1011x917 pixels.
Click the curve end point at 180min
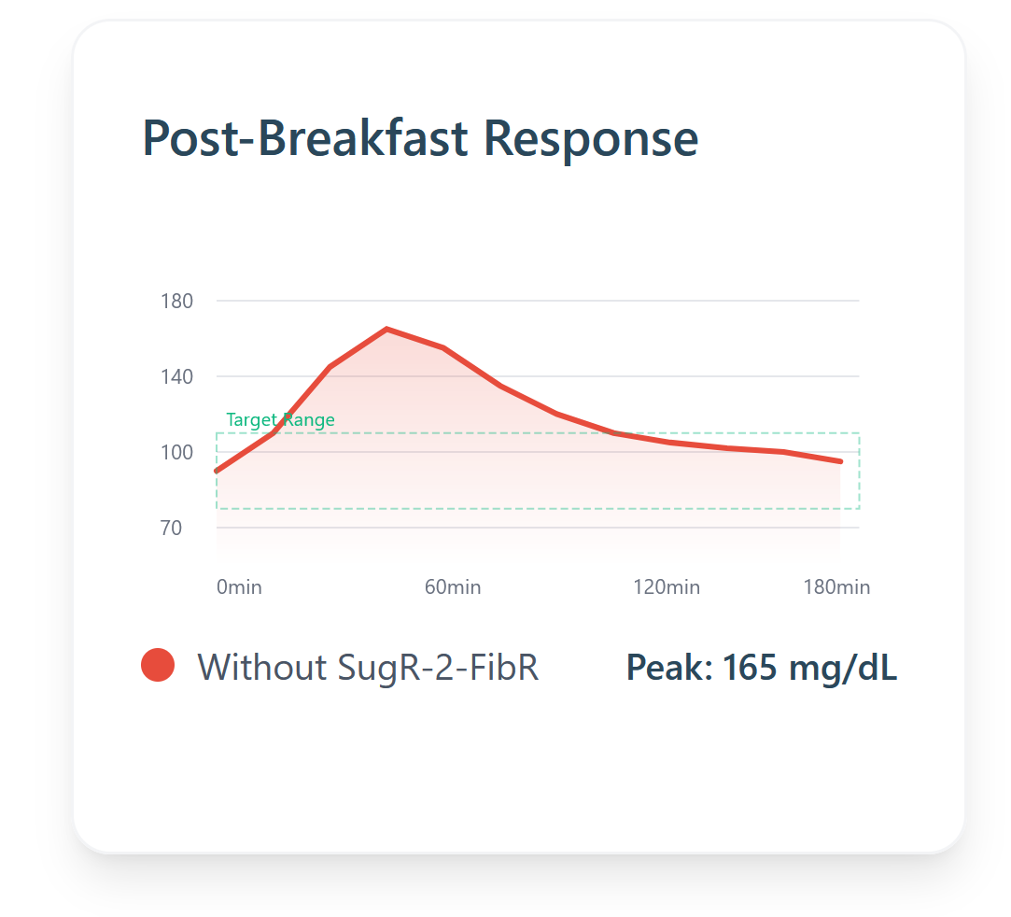[841, 461]
